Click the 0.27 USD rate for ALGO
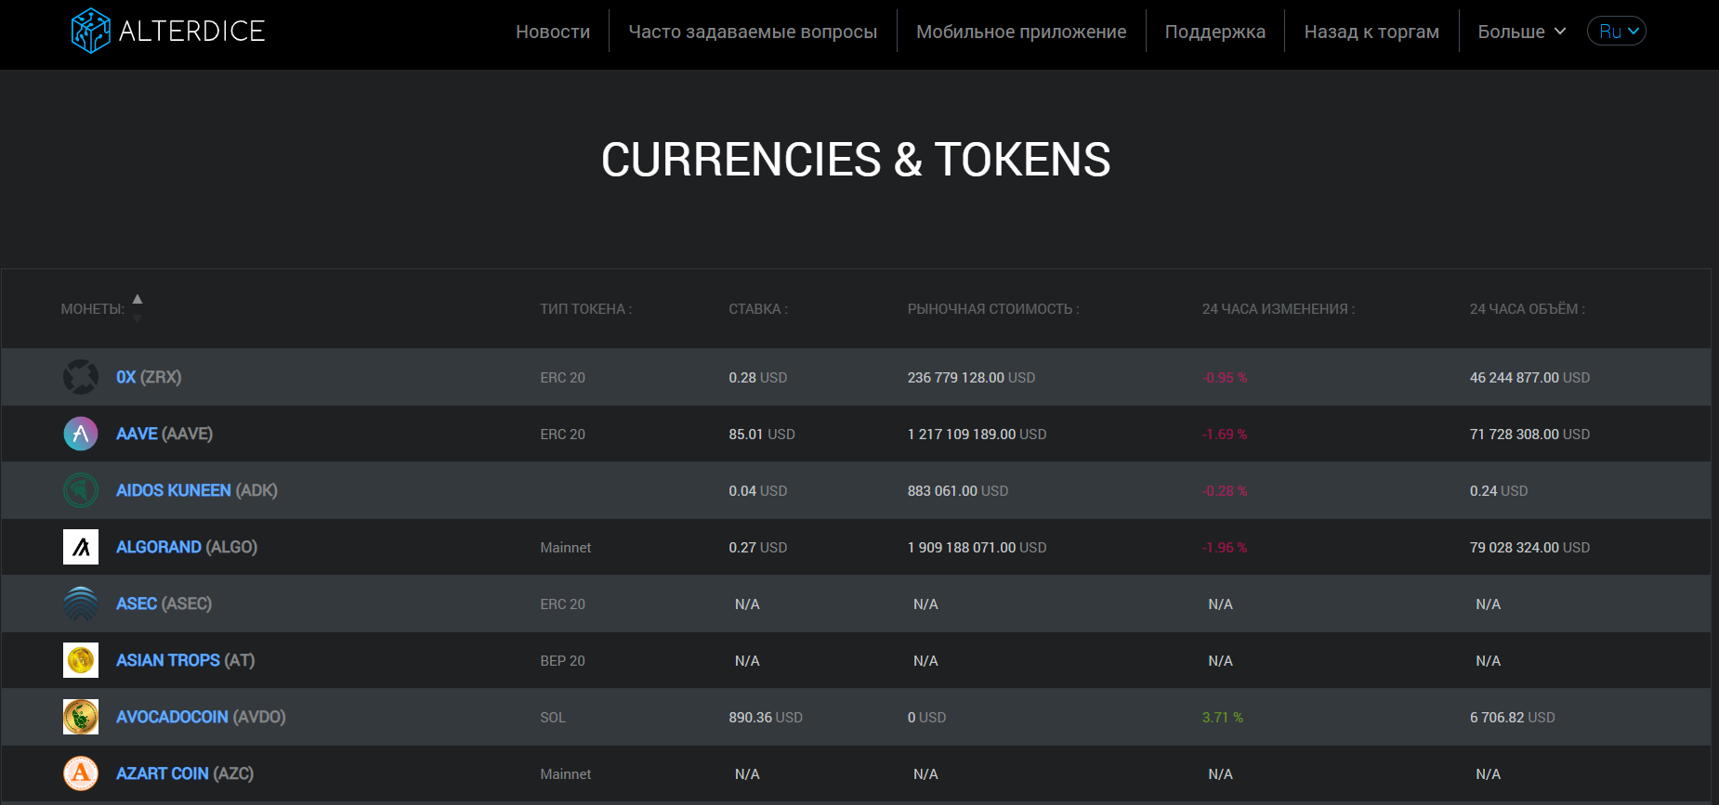Viewport: 1719px width, 805px height. [x=758, y=548]
